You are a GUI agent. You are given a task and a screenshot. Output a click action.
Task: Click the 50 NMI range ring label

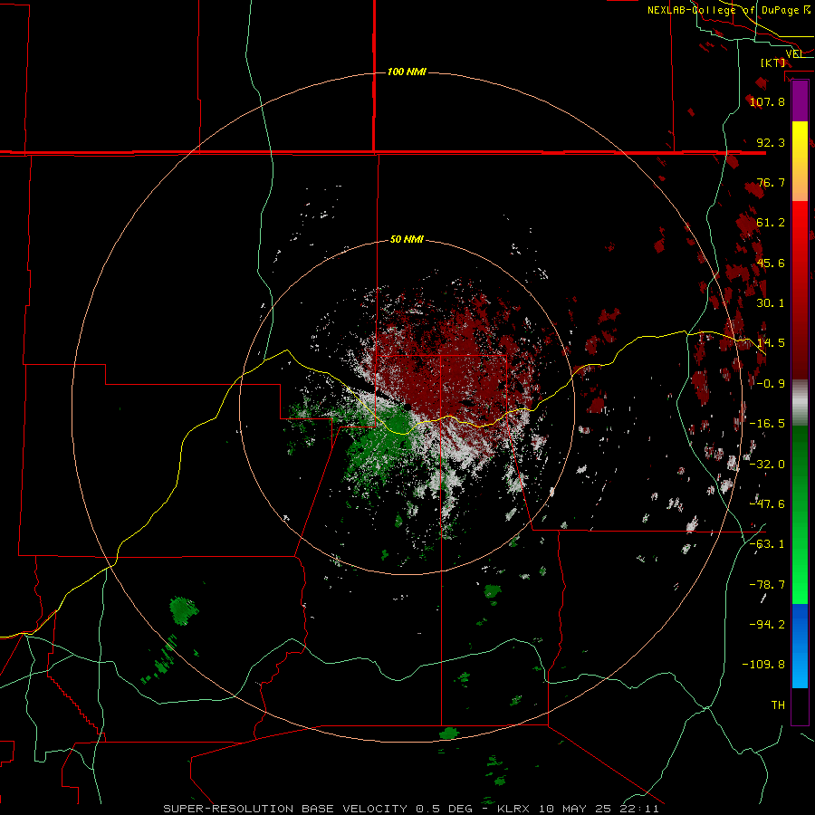[x=407, y=240]
